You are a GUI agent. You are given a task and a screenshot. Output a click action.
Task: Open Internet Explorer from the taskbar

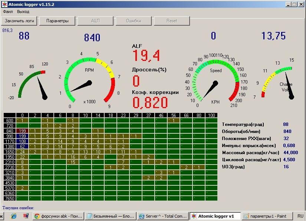[x=14, y=216]
